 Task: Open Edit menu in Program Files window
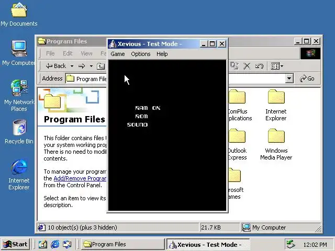[x=68, y=53]
